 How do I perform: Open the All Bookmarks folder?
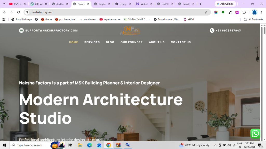[x=254, y=19]
